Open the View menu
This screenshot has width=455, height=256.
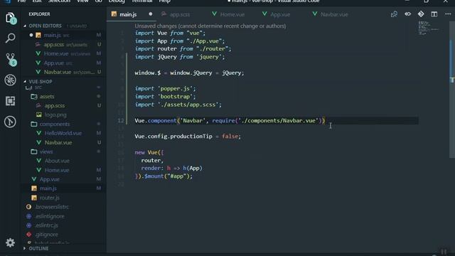pyautogui.click(x=82, y=1)
